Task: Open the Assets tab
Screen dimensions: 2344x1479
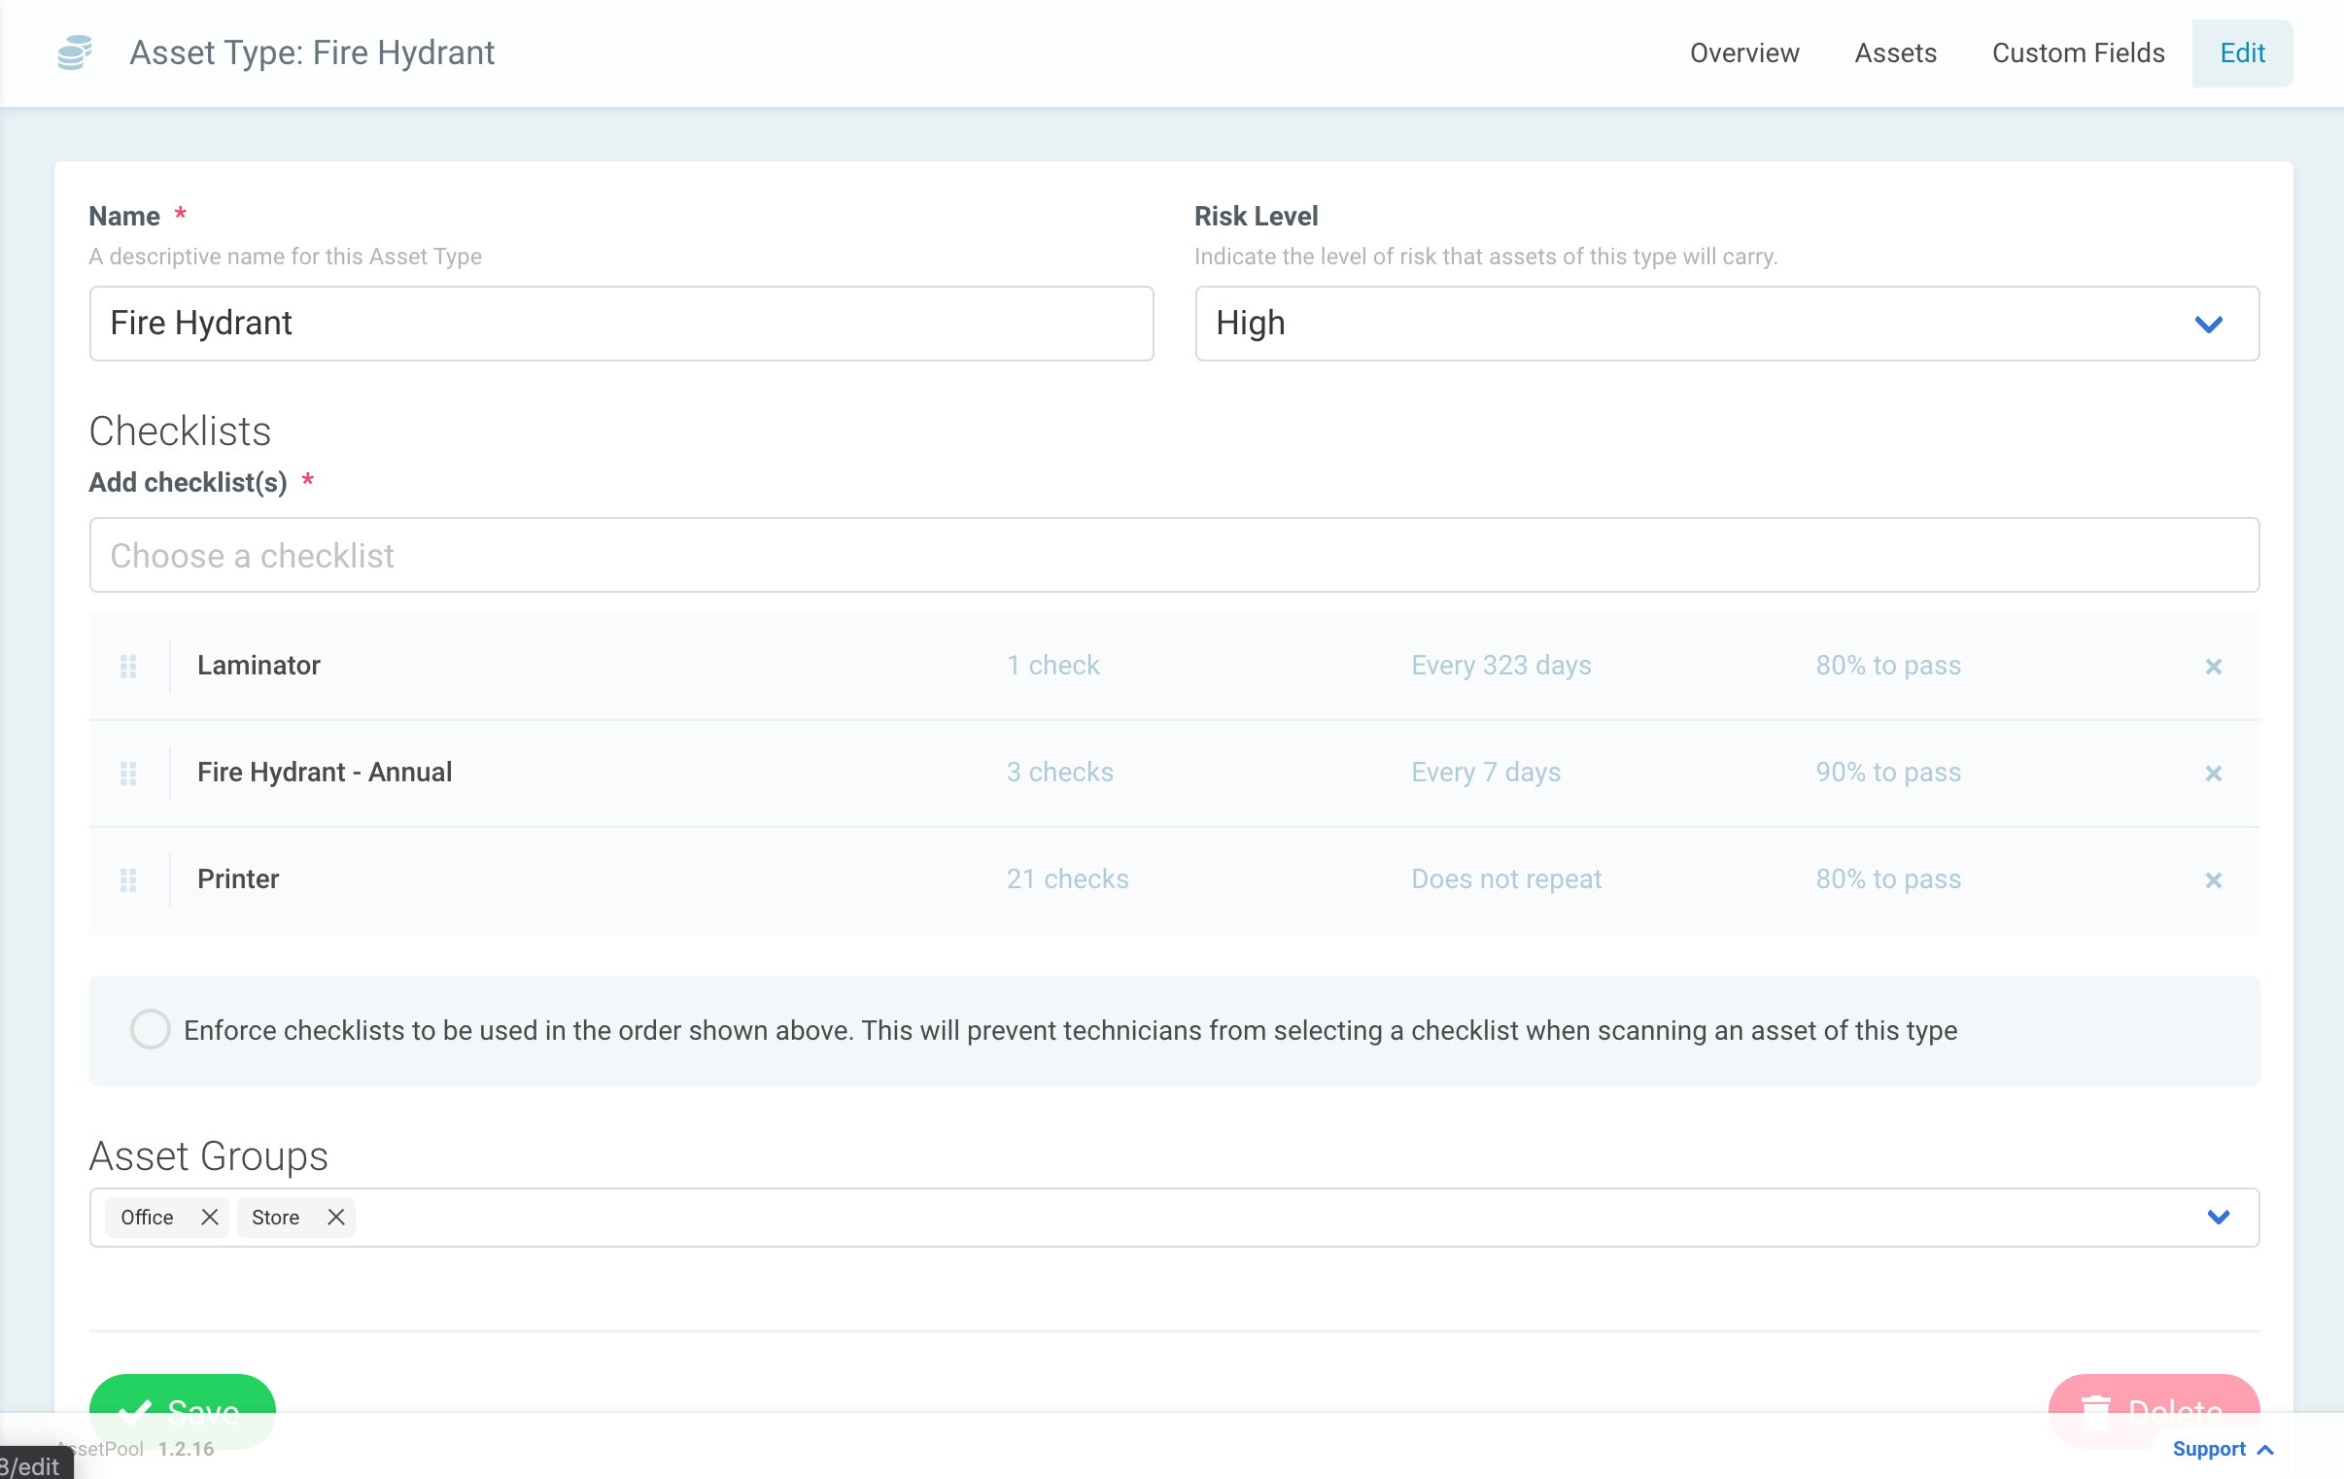Action: pyautogui.click(x=1894, y=52)
